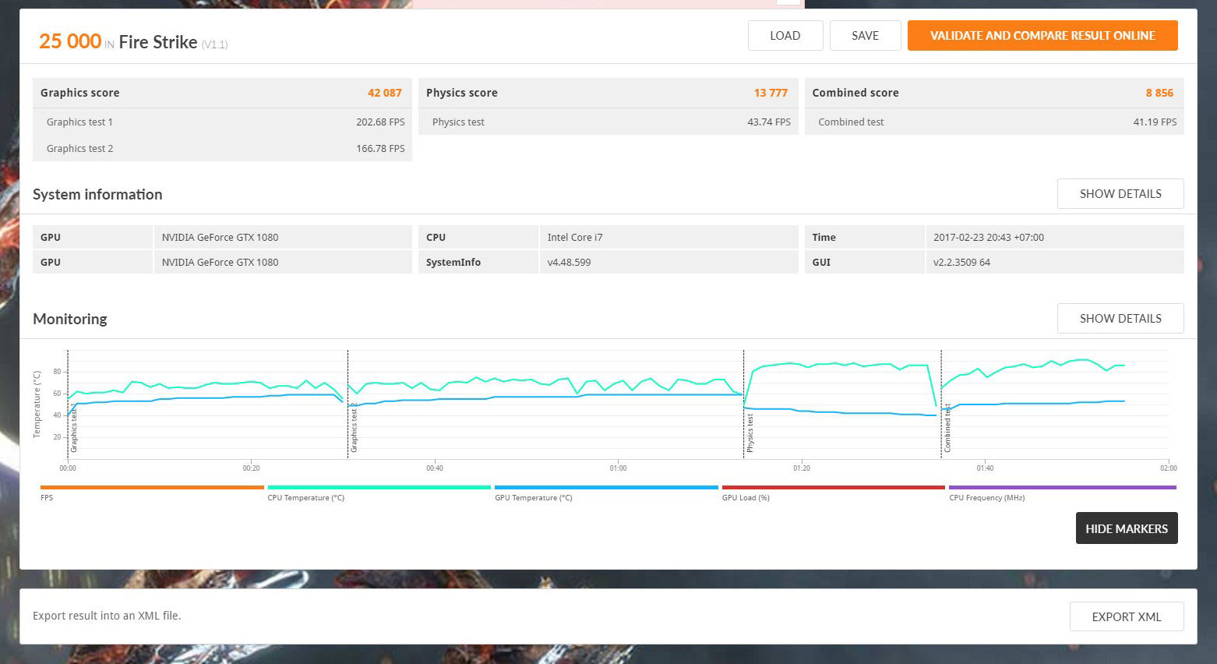Click the LOAD button
The width and height of the screenshot is (1217, 664).
(x=785, y=36)
